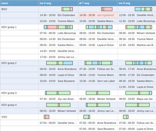Open KDV groep 1 timeline bar on Monday
Image resolution: width=156 pixels, height=131 pixels.
pos(58,27)
